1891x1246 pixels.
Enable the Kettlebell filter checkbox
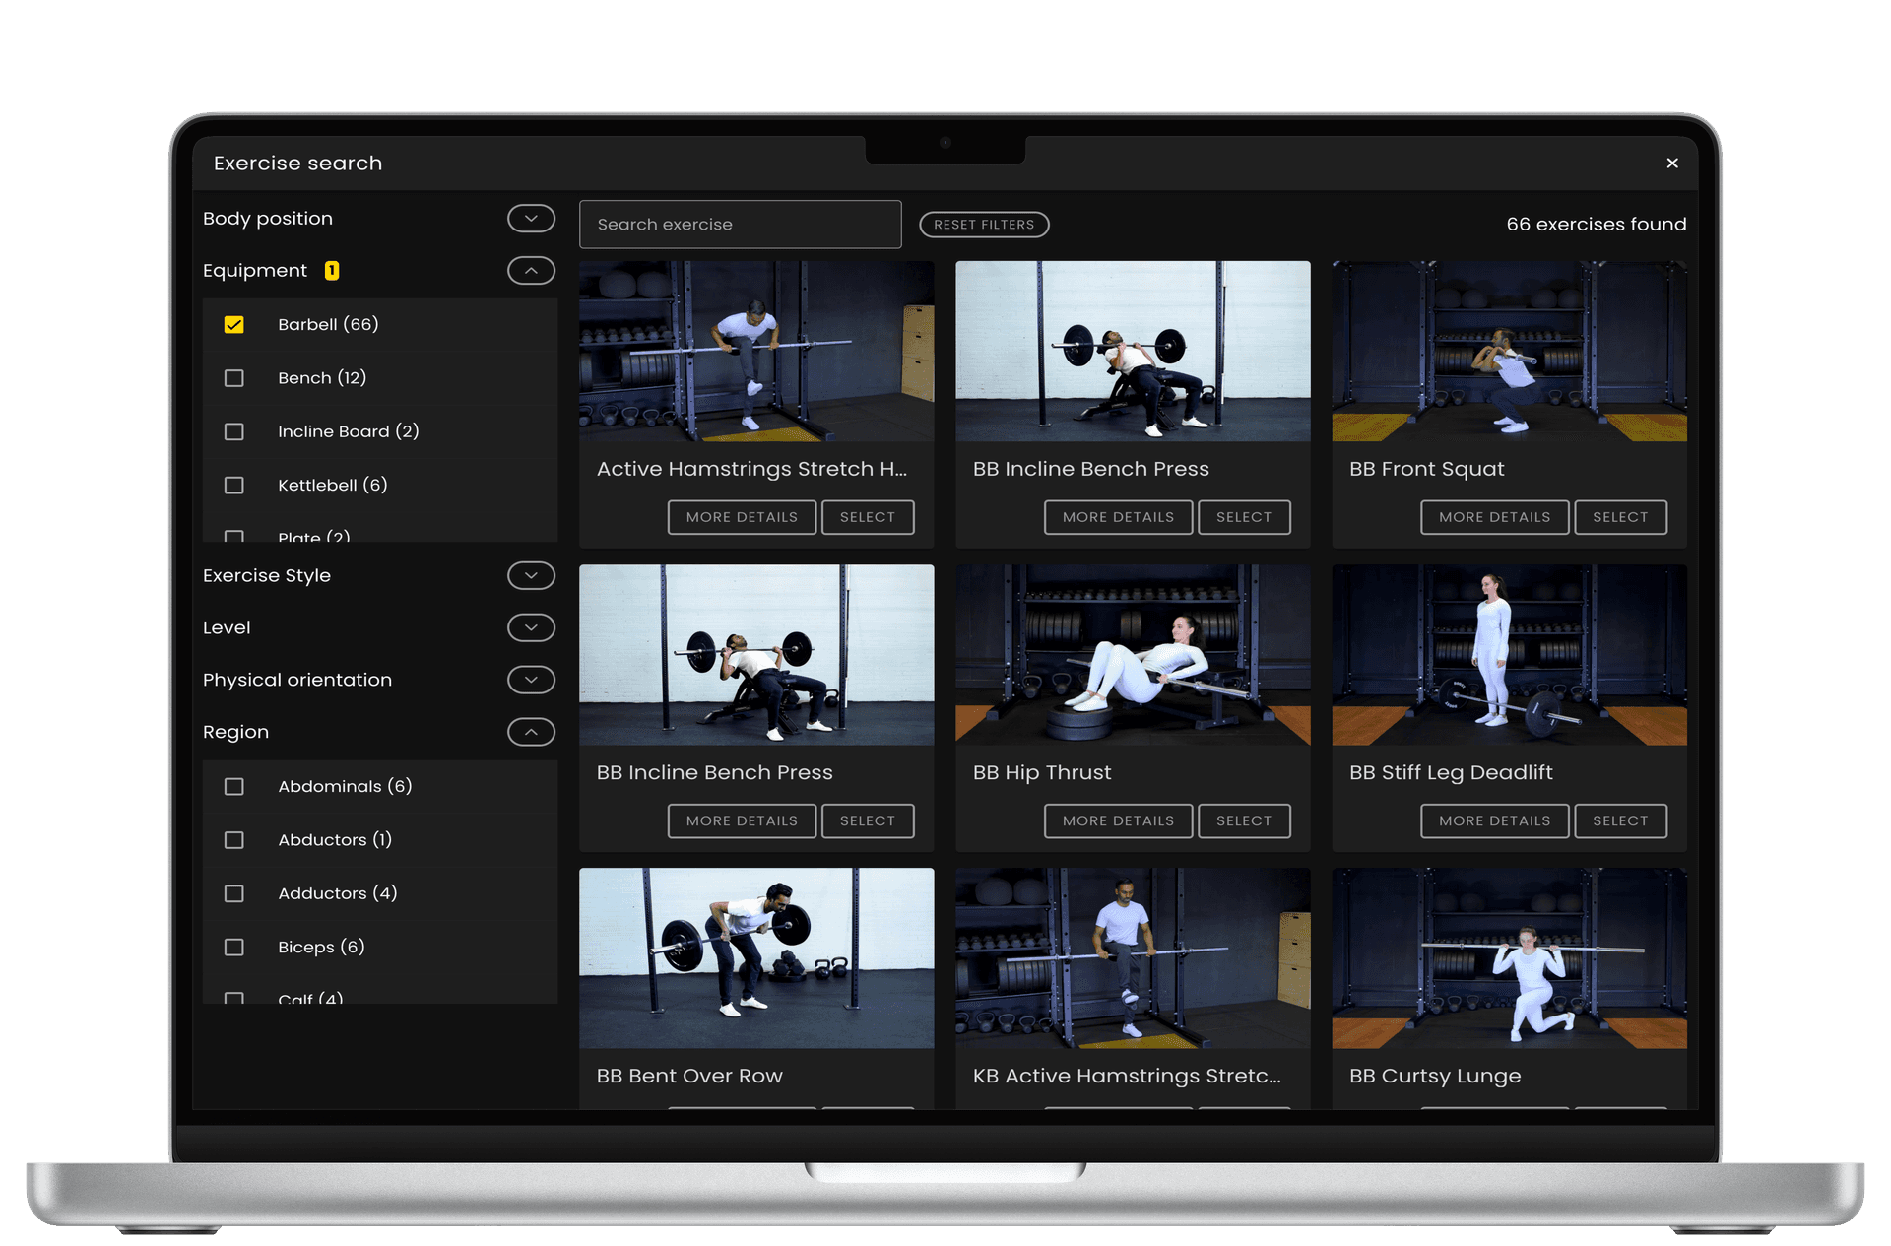click(x=234, y=486)
